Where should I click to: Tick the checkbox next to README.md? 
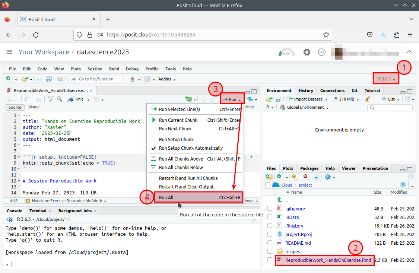pyautogui.click(x=270, y=242)
